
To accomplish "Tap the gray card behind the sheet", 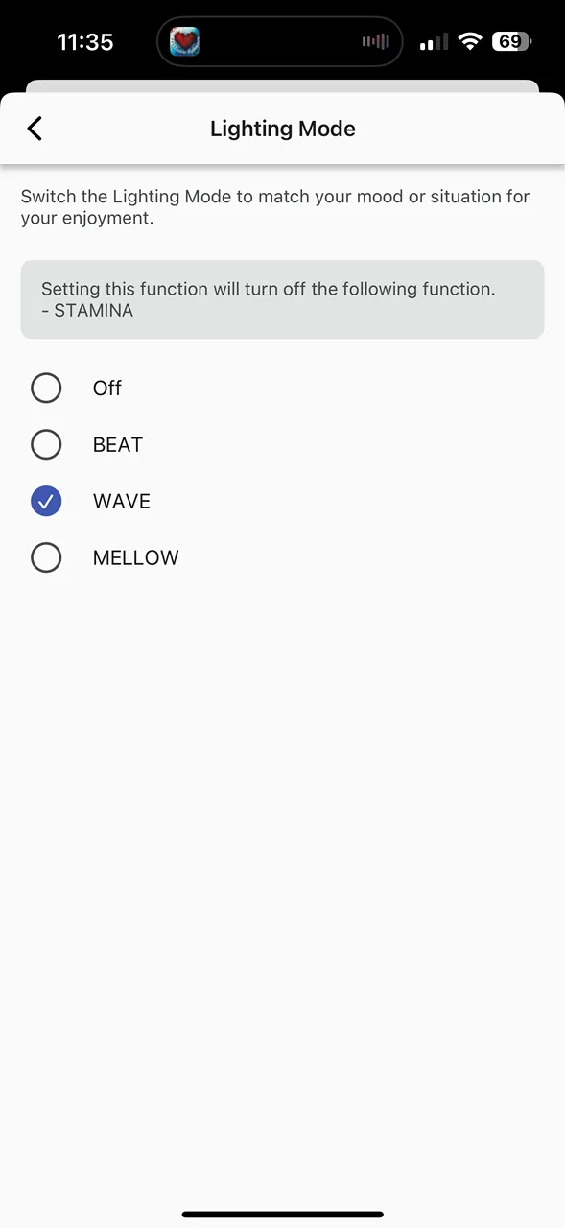I will [x=282, y=86].
